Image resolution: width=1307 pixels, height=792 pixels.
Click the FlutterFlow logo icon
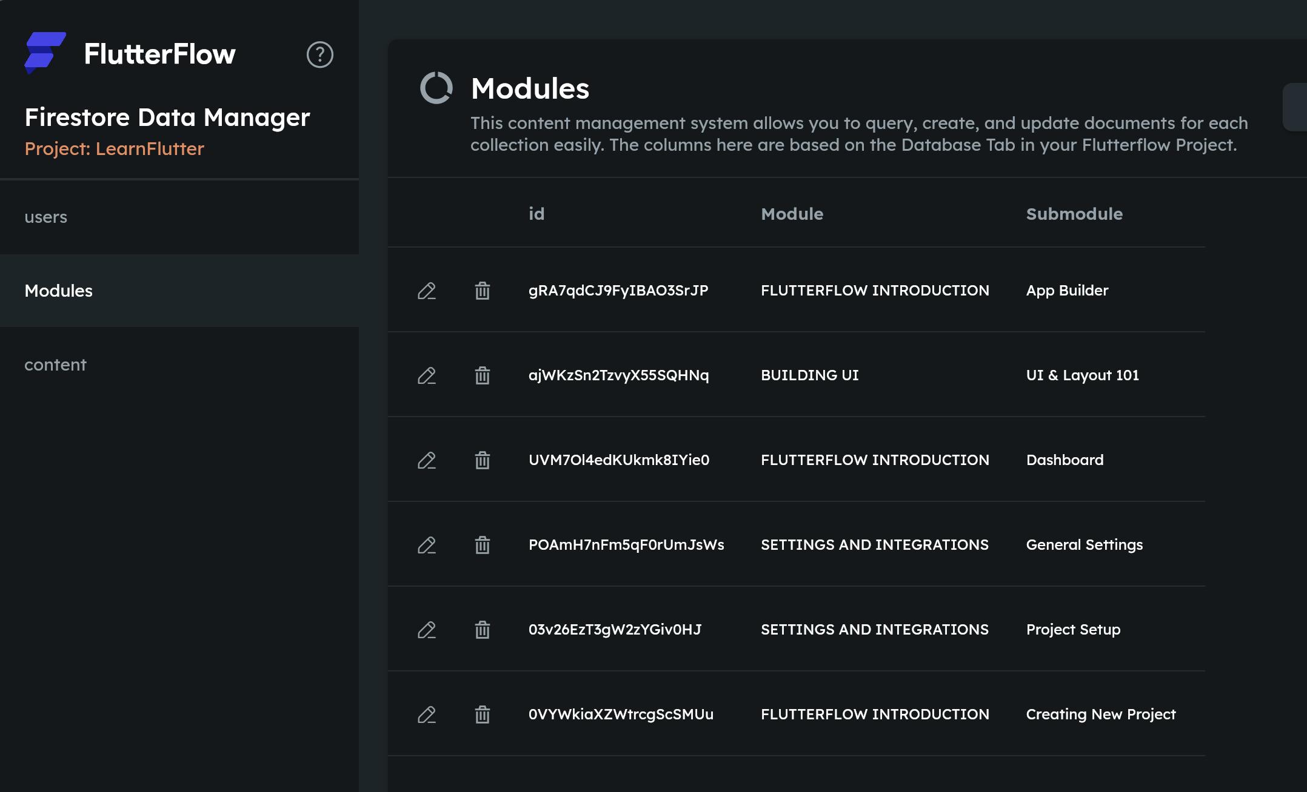45,53
